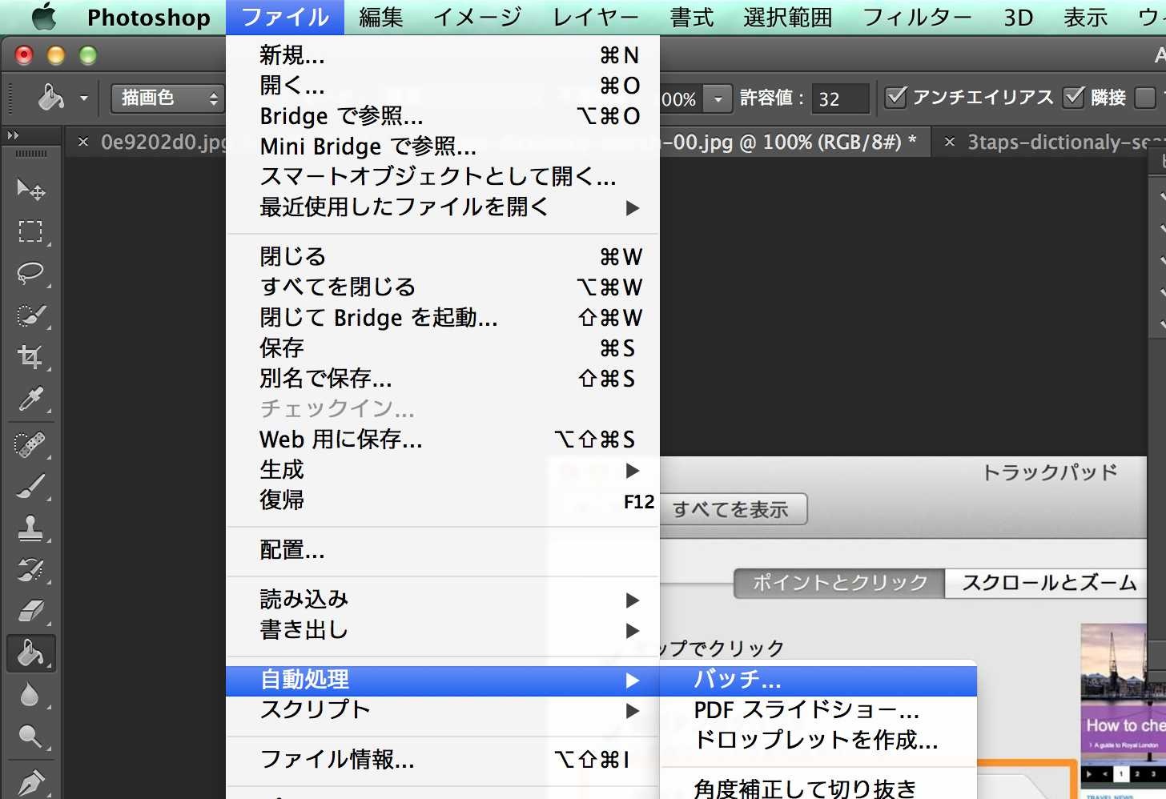Choose 新規... from the File menu
Viewport: 1166px width, 799px height.
click(443, 55)
